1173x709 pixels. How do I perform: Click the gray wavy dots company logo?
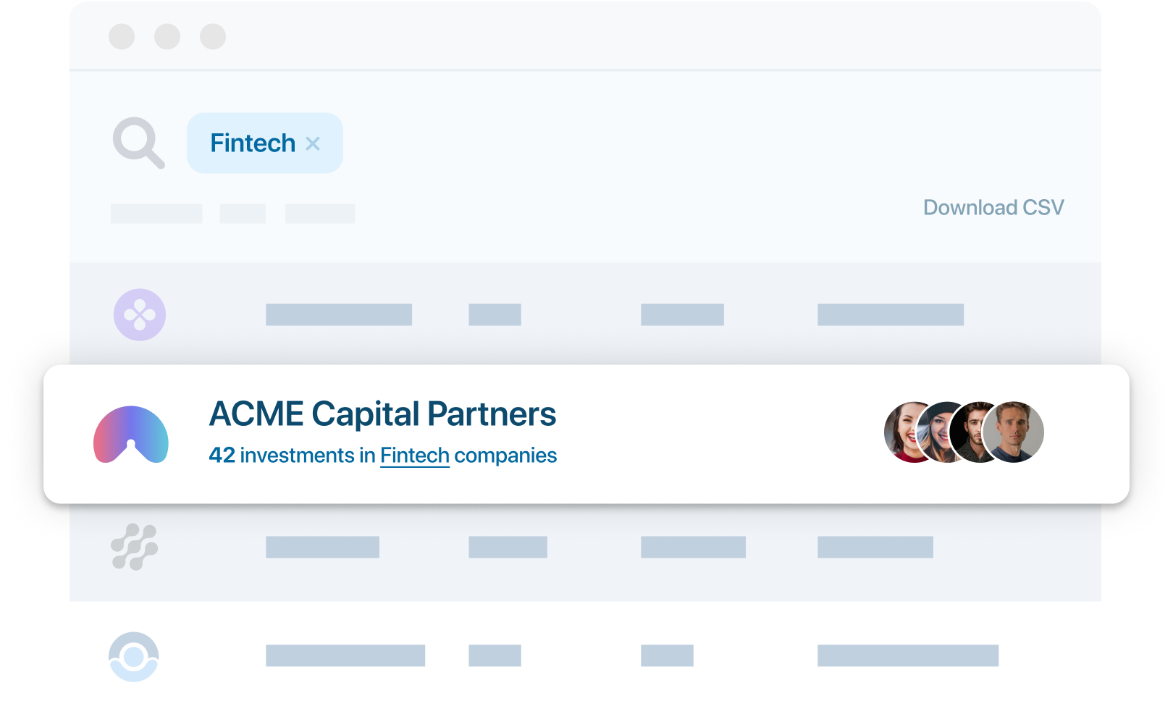click(x=134, y=547)
